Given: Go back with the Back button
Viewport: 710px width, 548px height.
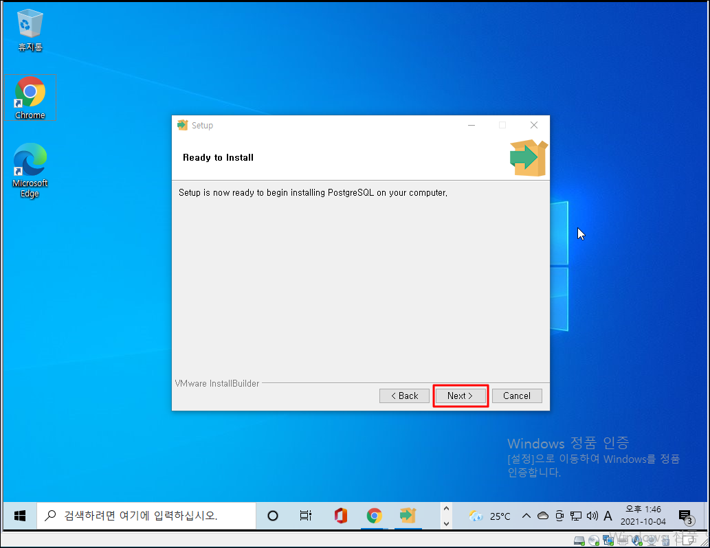Looking at the screenshot, I should click(x=404, y=396).
